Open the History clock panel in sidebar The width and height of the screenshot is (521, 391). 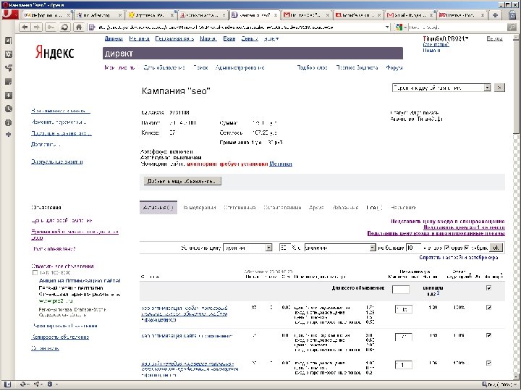point(8,109)
